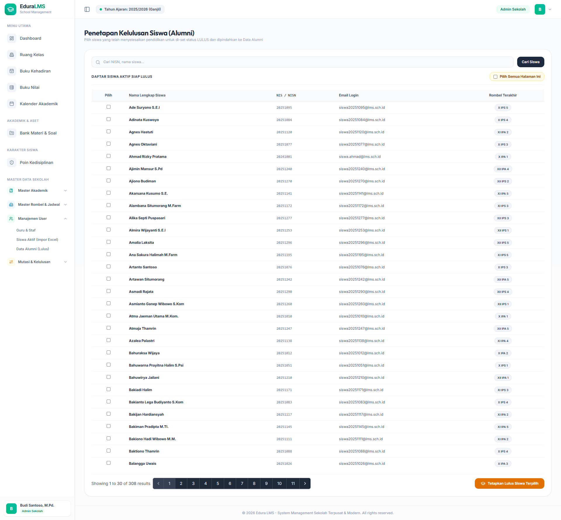Select the checkbox for Ade Suryono S.E.I
Viewport: 561px width, 520px height.
pos(109,107)
